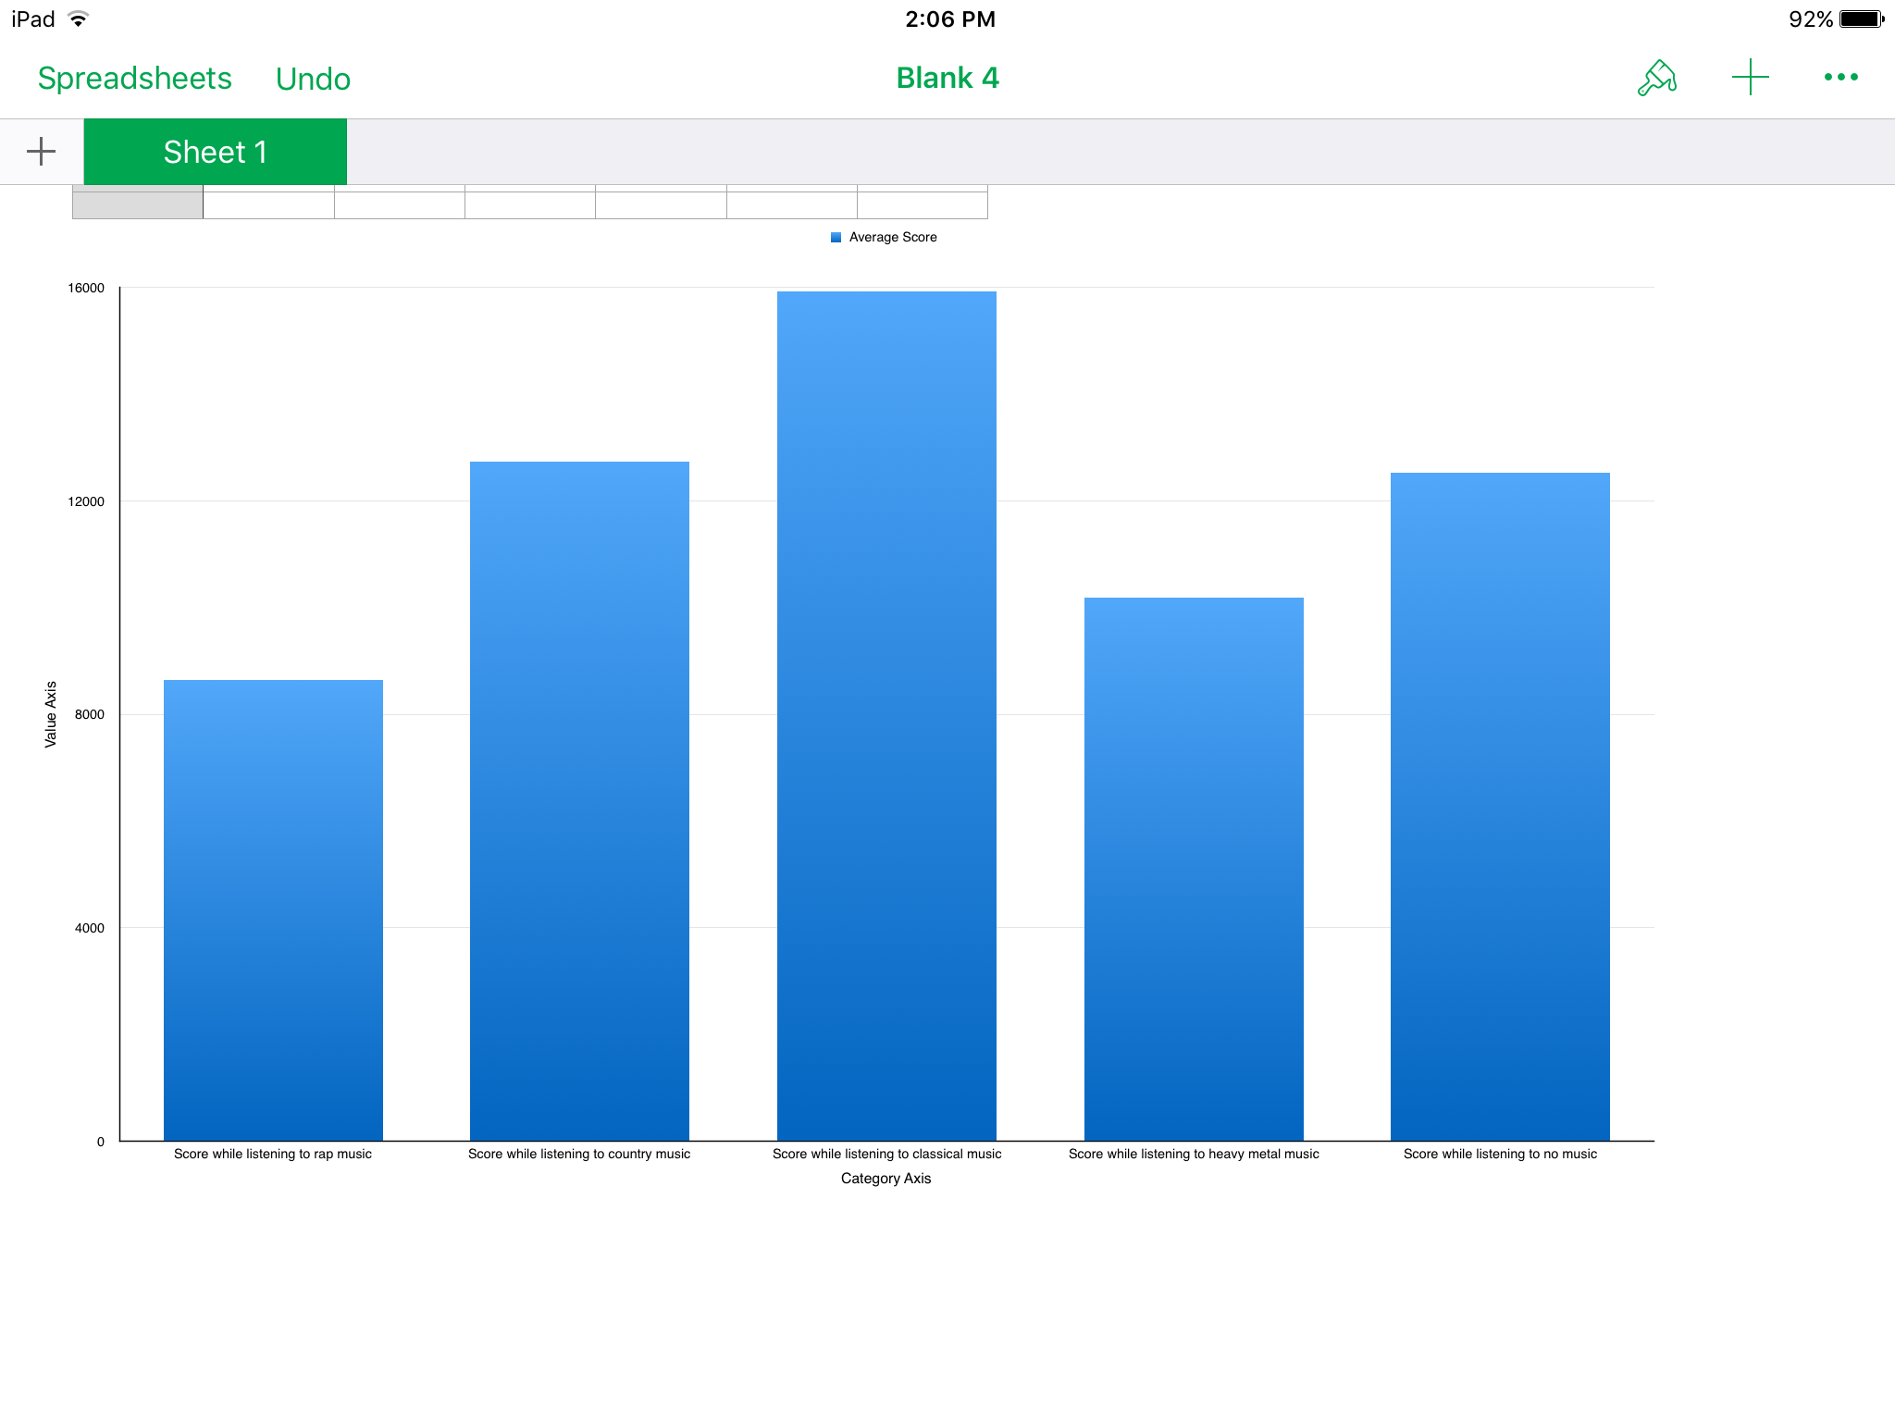The image size is (1895, 1421).
Task: Select the heavy metal music bar
Action: tap(1194, 869)
